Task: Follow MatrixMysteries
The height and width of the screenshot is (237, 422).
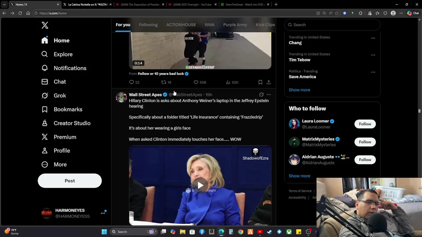Action: click(365, 142)
